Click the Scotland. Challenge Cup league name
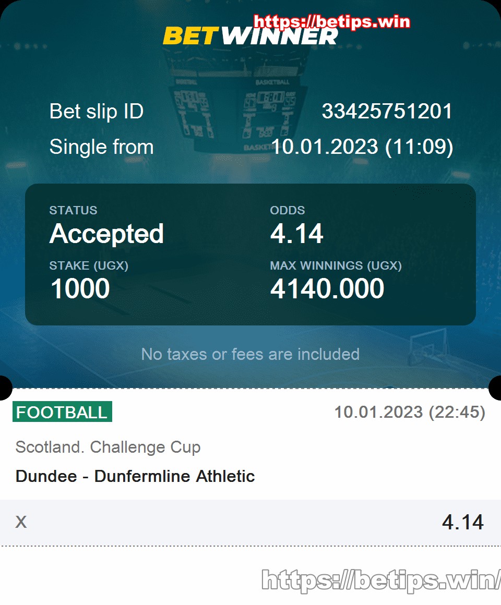The image size is (501, 605). pyautogui.click(x=108, y=447)
